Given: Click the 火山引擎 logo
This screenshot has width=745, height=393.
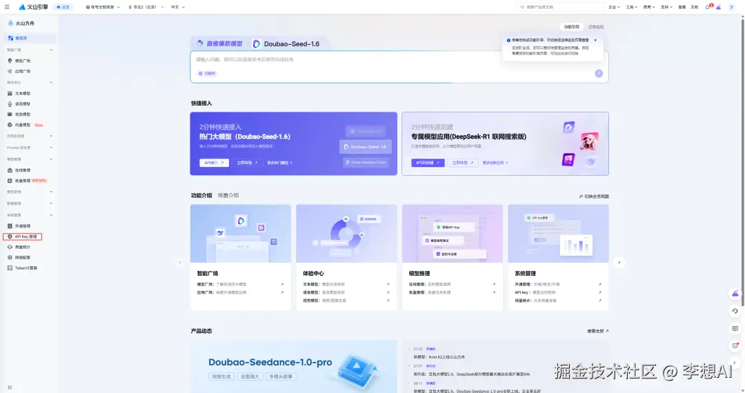Looking at the screenshot, I should click(33, 7).
